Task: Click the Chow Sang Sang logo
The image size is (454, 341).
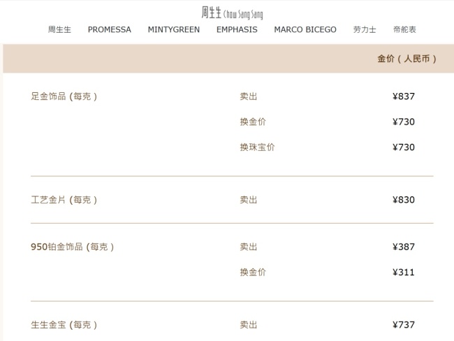Action: pyautogui.click(x=233, y=13)
